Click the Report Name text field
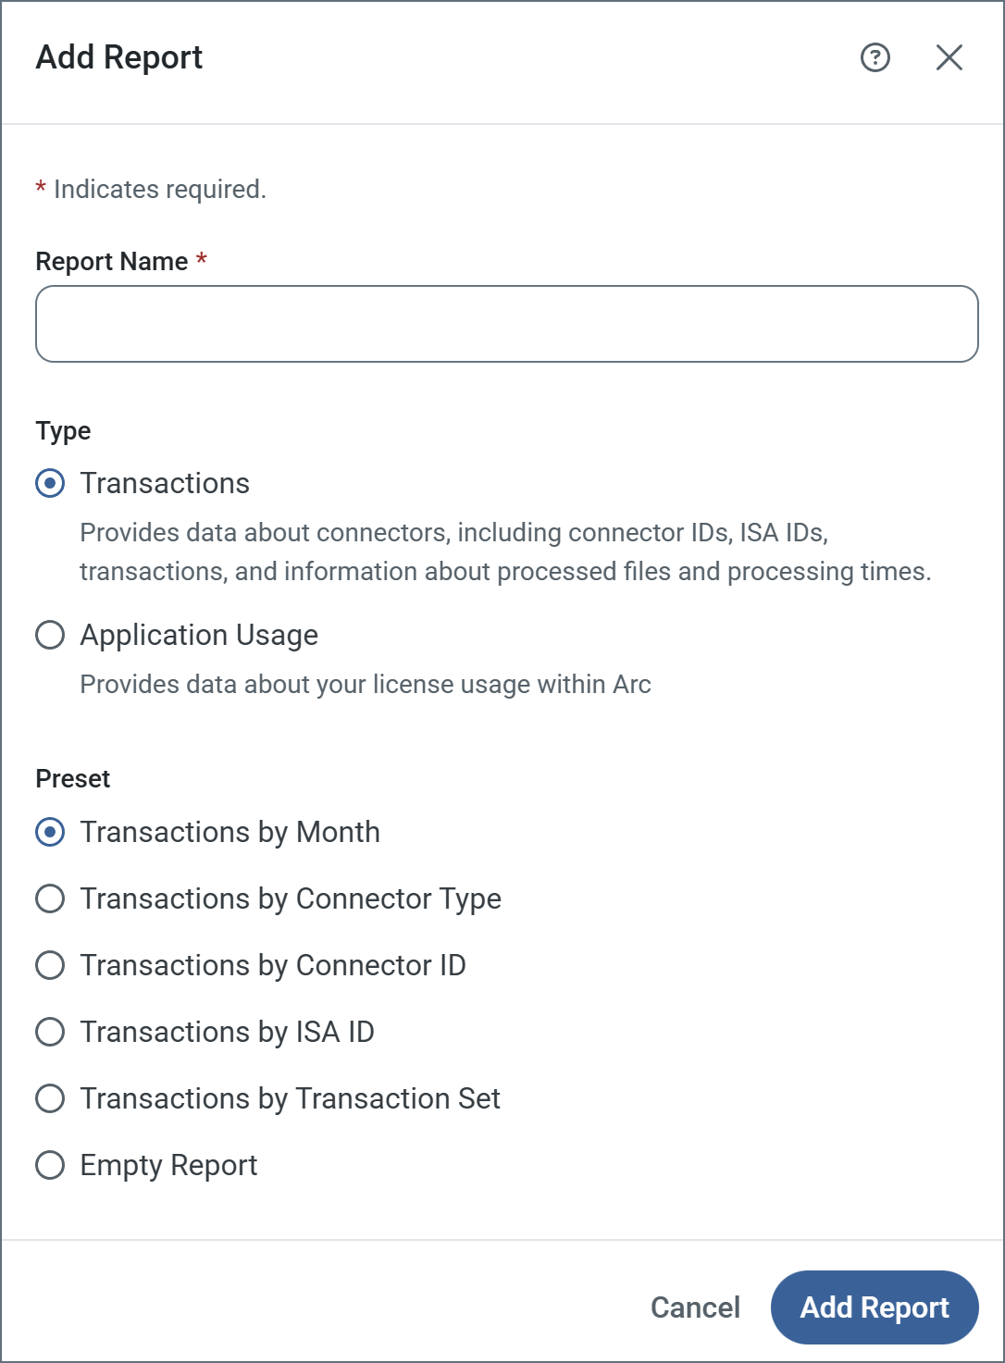Viewport: 1005px width, 1363px height. pyautogui.click(x=506, y=324)
